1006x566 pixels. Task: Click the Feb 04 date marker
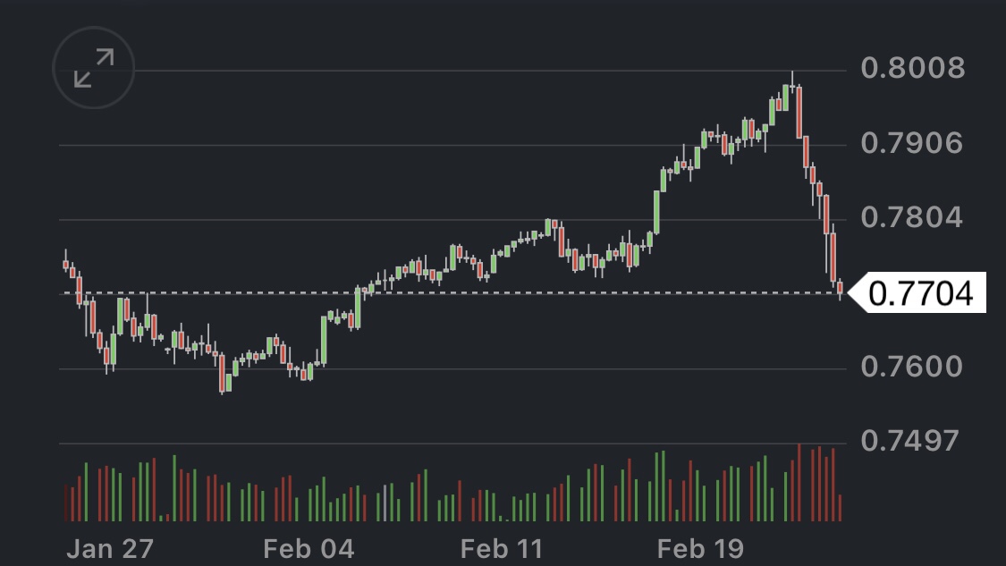(x=309, y=548)
